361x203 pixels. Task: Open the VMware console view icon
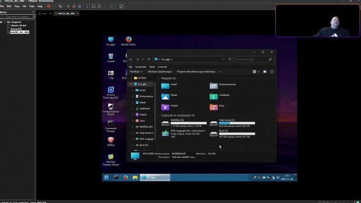point(113,6)
